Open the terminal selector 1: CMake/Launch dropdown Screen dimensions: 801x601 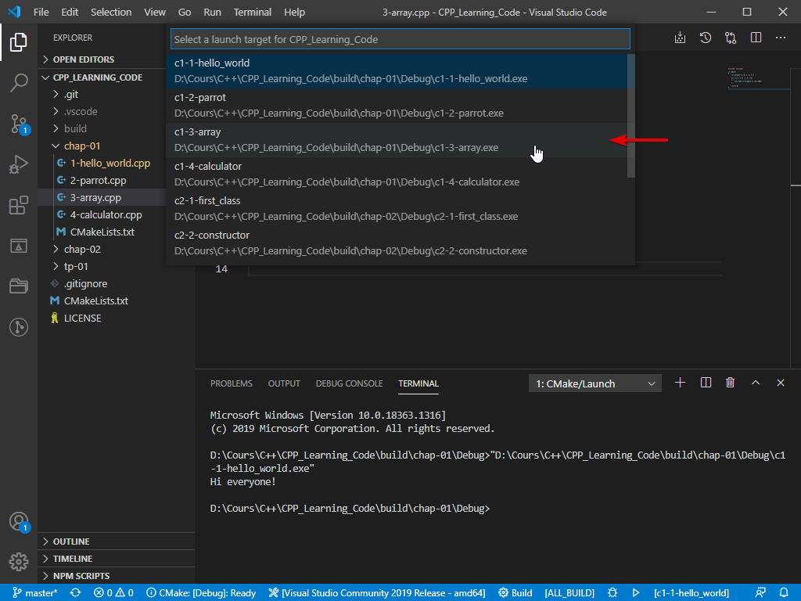(x=595, y=383)
